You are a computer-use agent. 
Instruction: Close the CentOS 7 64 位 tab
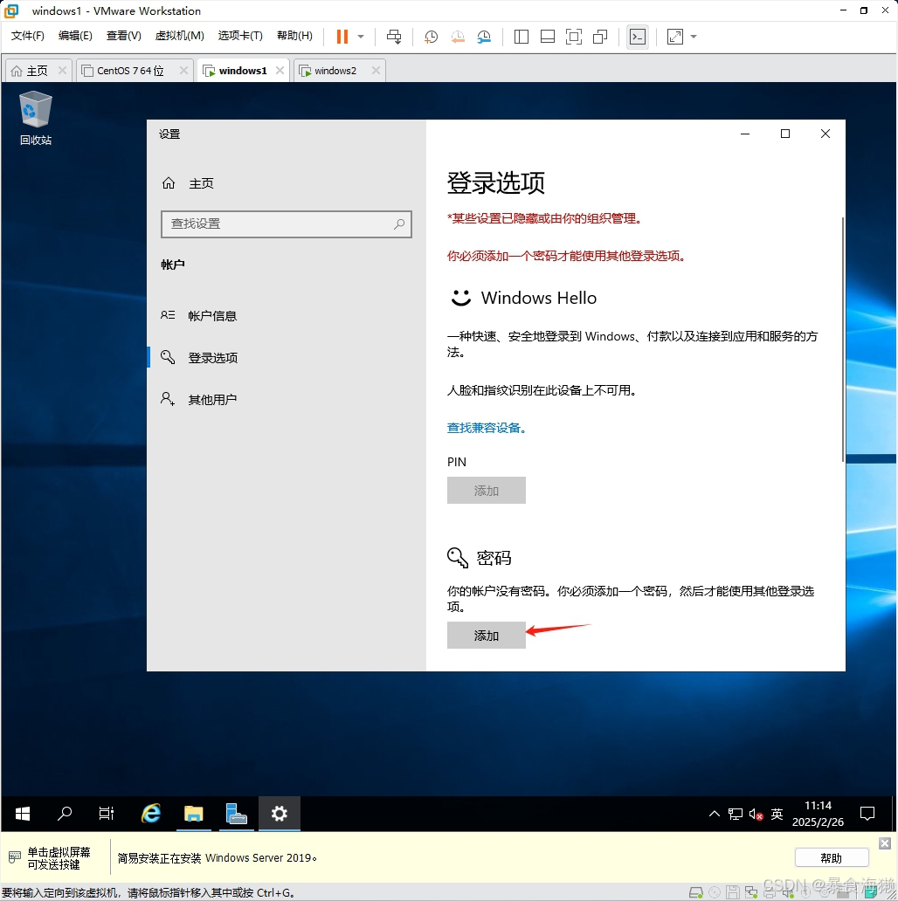[183, 70]
